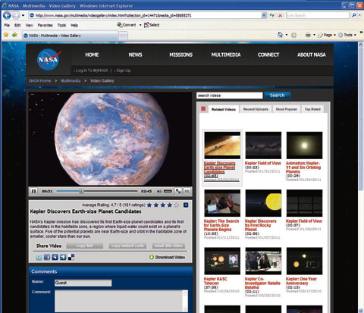Open the Kepler Discovers Its First Rocky Planet thumbnail
This screenshot has height=313, width=364.
[263, 203]
